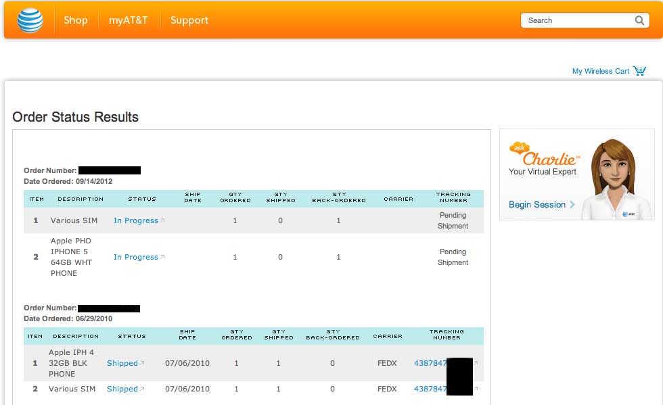Click 'Tracking Number' header in 2012 order

[453, 197]
